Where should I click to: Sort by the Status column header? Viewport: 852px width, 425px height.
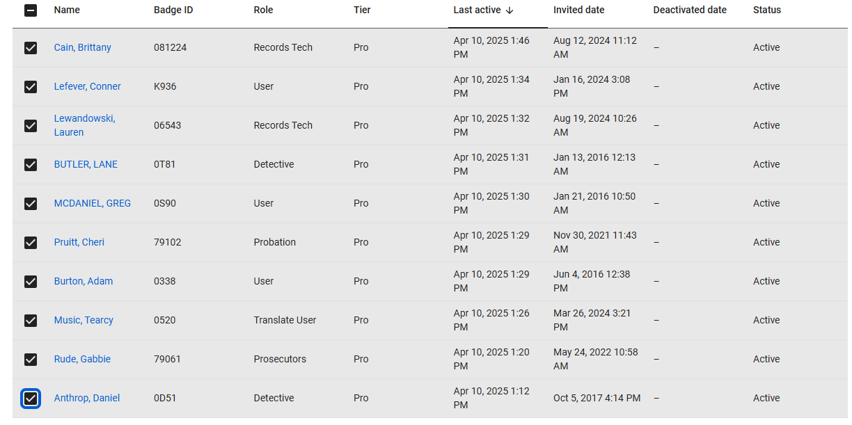(x=766, y=10)
